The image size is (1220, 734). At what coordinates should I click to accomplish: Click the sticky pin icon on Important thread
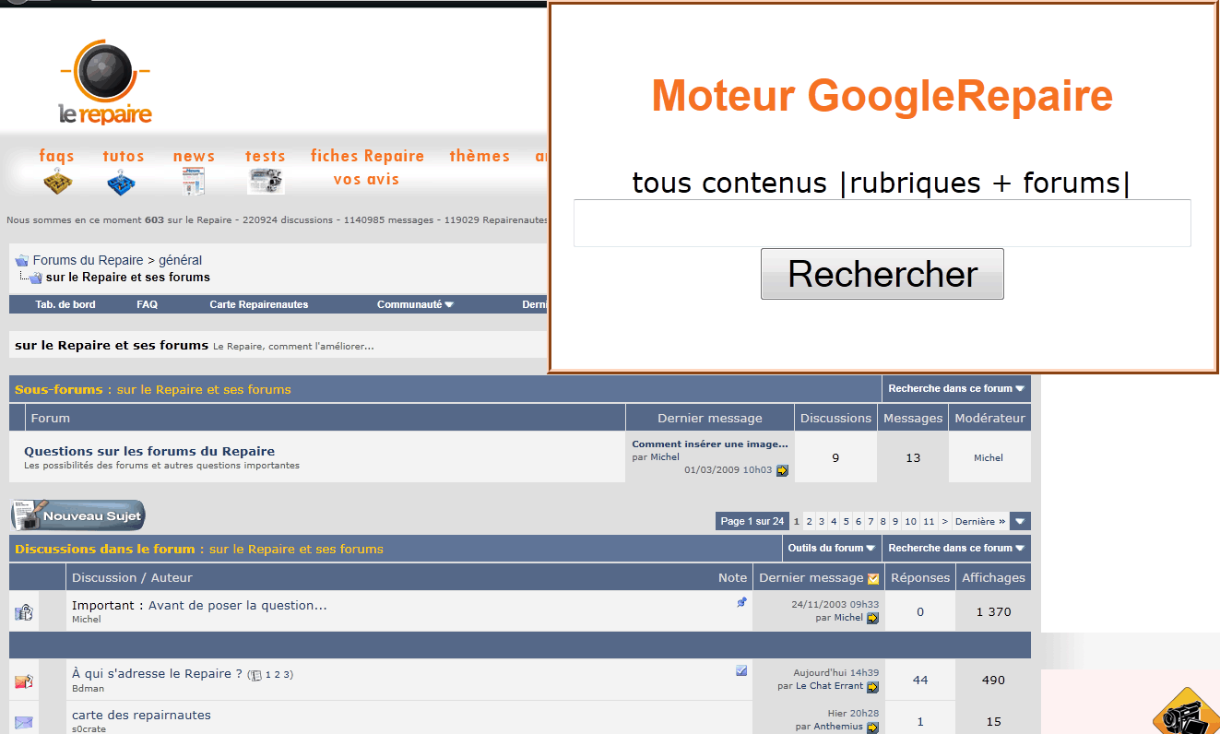(x=742, y=602)
